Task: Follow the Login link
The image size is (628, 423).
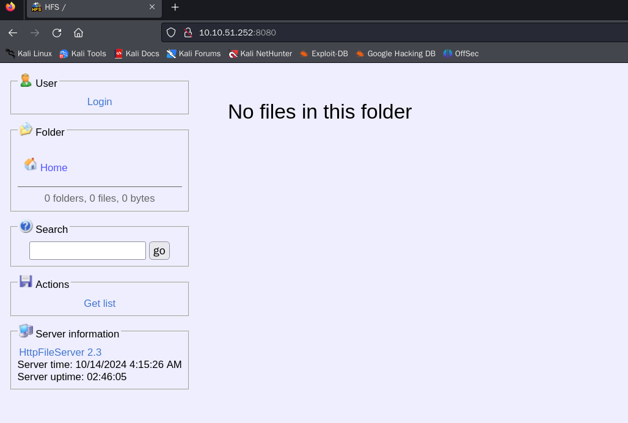Action: point(100,101)
